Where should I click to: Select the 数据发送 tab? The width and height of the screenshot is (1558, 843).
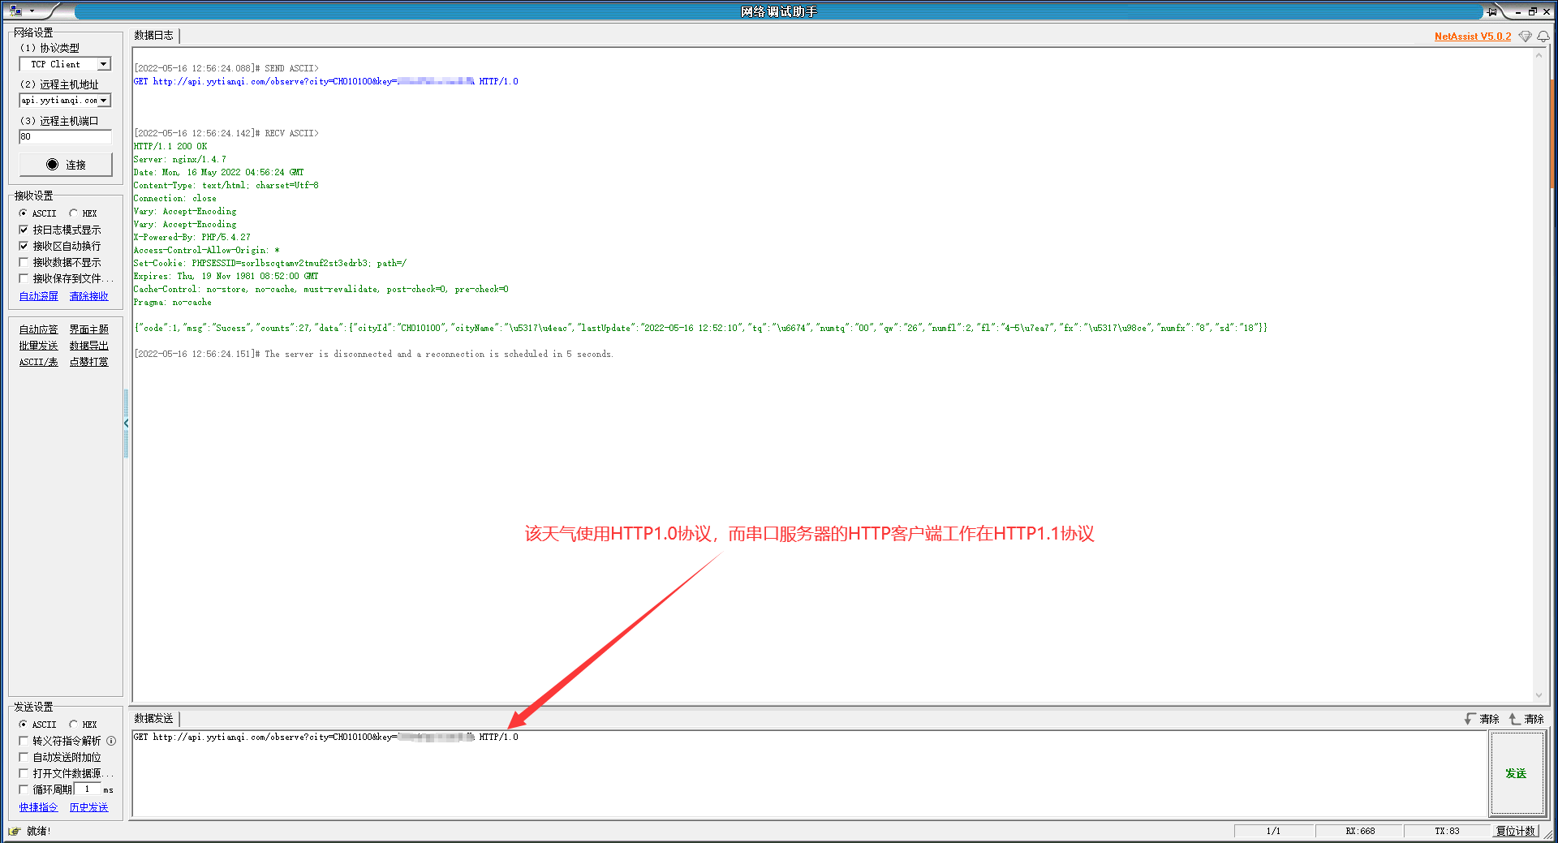[154, 719]
